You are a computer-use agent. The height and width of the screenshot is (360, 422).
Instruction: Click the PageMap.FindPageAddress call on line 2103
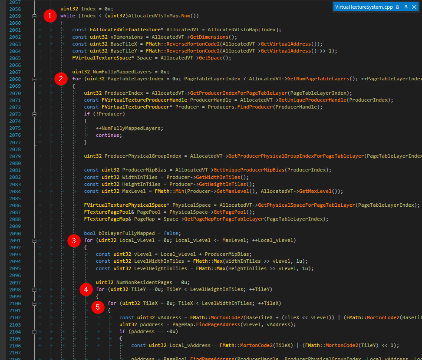pos(206,325)
